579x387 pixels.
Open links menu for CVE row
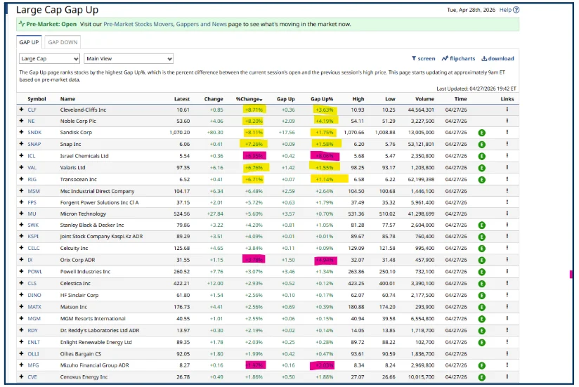(507, 376)
